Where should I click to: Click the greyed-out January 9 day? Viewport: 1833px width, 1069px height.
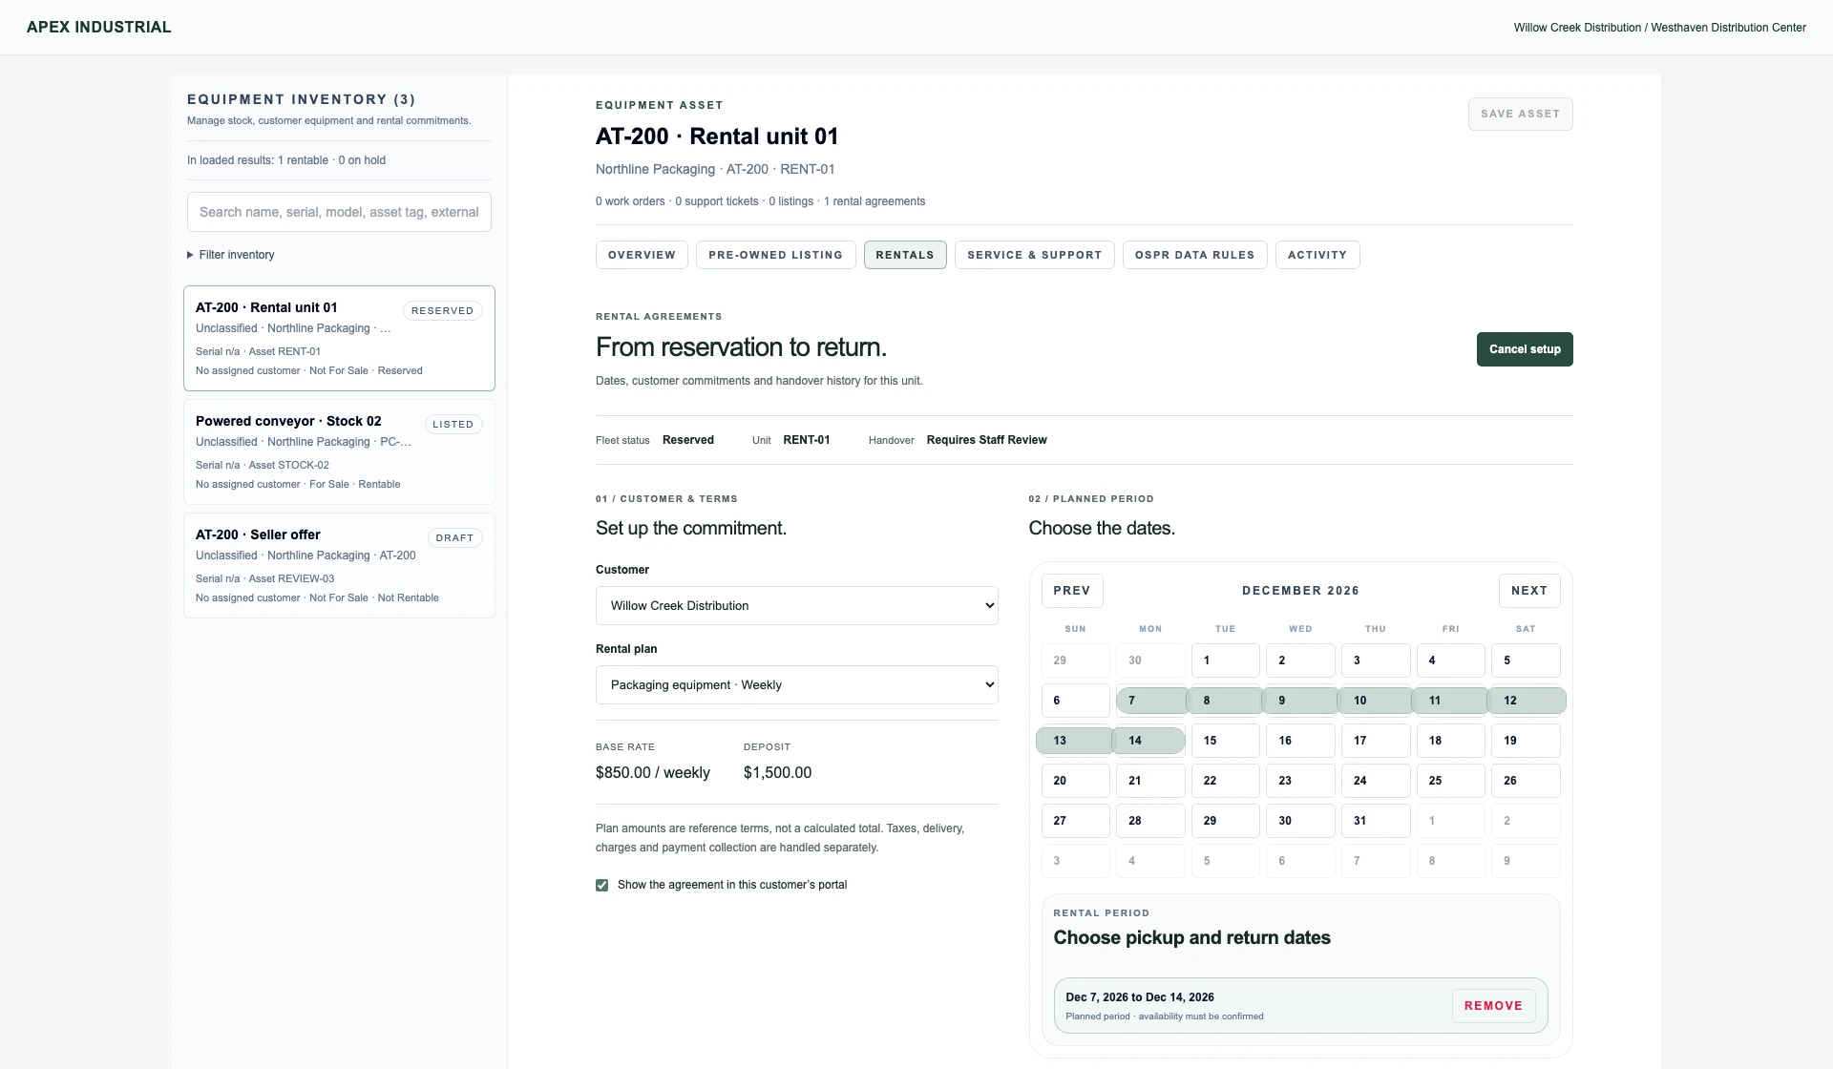[1526, 861]
